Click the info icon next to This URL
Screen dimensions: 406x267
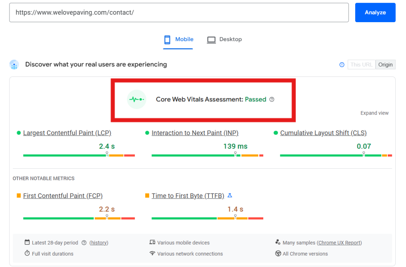[x=342, y=65]
